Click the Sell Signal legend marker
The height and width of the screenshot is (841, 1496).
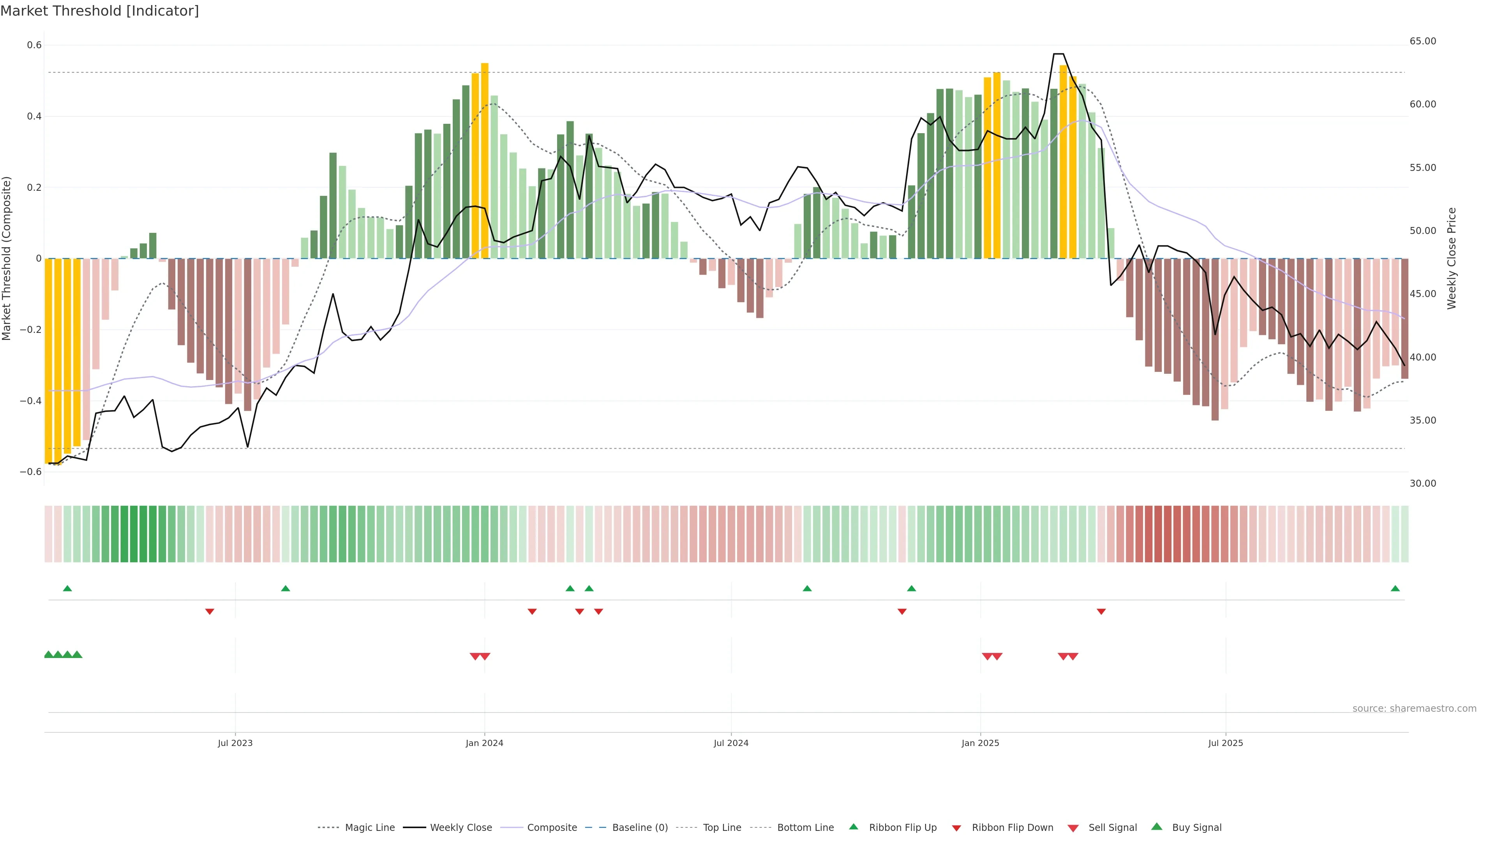(1073, 828)
